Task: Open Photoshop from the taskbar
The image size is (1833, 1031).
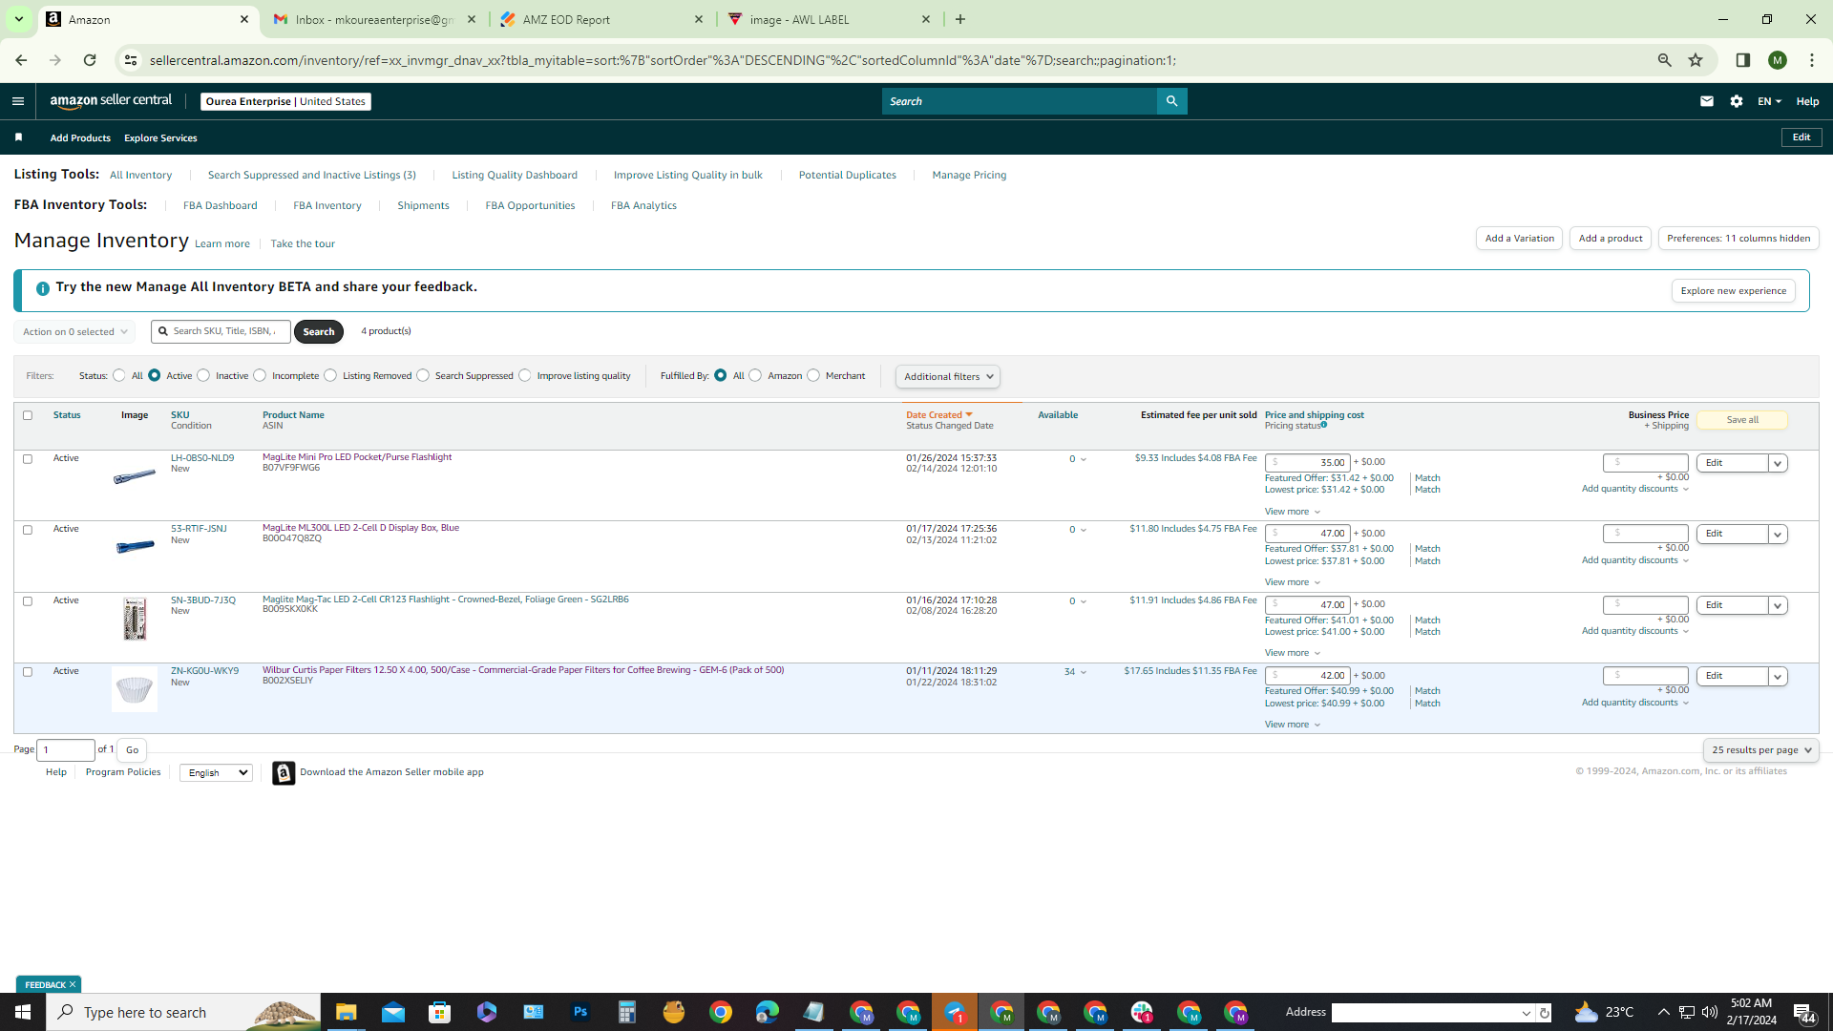Action: pyautogui.click(x=579, y=1012)
